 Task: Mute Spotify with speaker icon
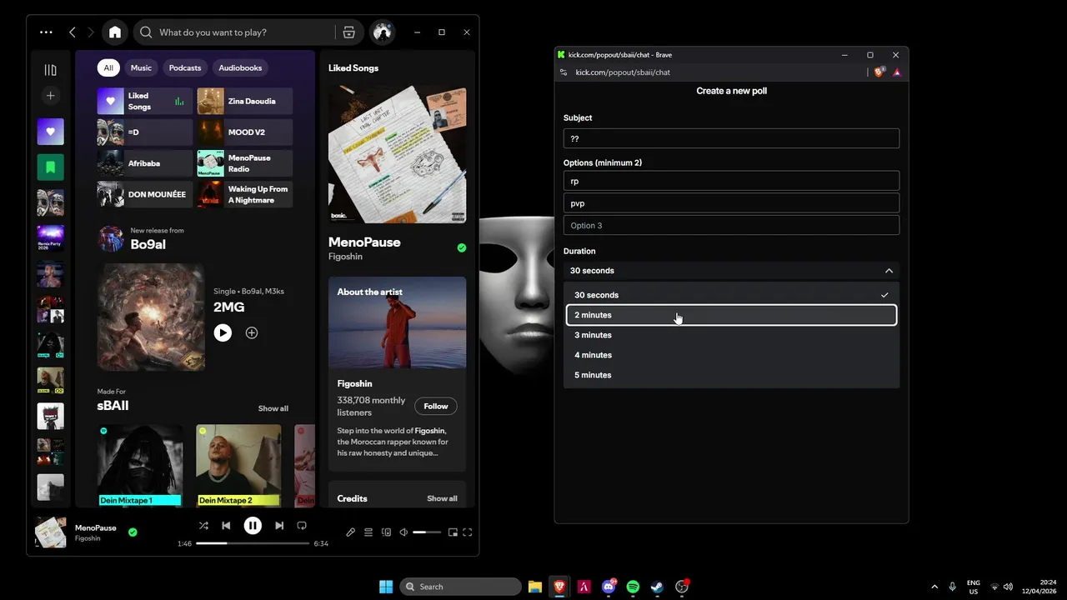click(x=403, y=532)
